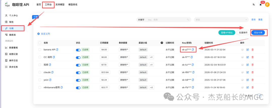
Task: Expand +1 groups on CC 调用 row
Action: (151, 57)
